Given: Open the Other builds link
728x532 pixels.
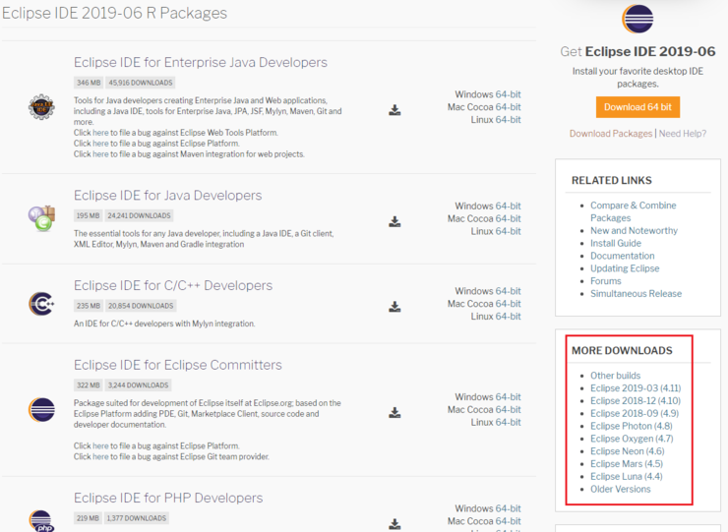Looking at the screenshot, I should [615, 376].
